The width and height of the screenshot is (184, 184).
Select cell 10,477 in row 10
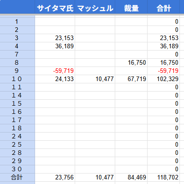click(95, 79)
